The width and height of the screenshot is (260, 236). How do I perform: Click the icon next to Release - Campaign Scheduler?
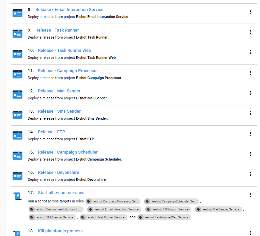click(x=17, y=156)
